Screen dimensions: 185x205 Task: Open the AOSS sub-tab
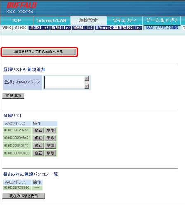20,28
